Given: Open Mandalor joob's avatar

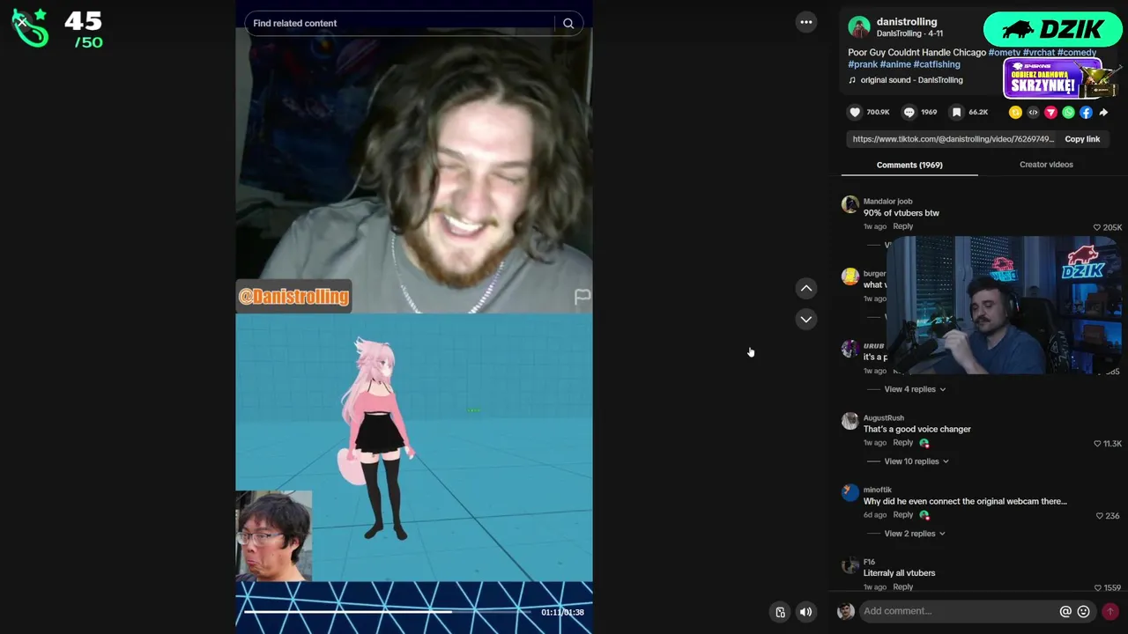Looking at the screenshot, I should [850, 204].
